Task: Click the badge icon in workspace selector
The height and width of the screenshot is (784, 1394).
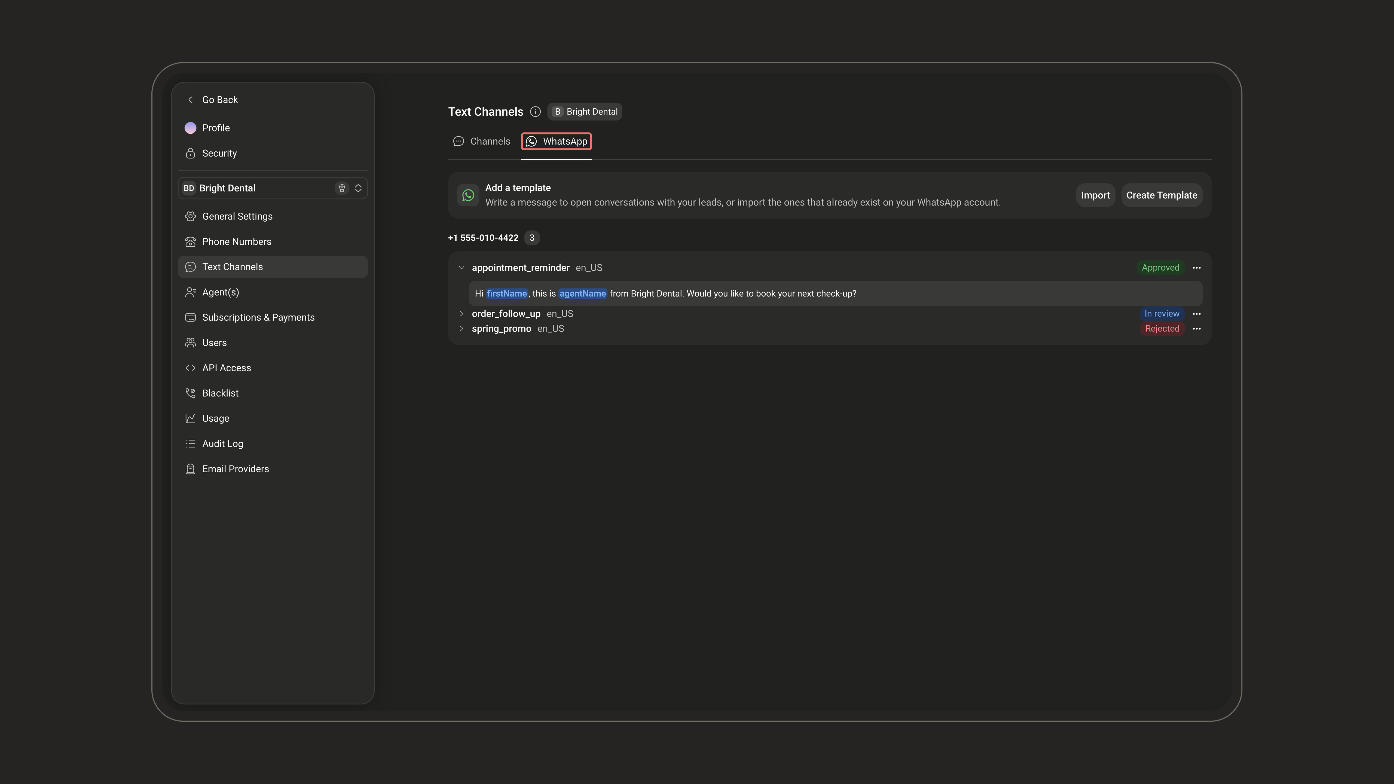Action: (342, 188)
